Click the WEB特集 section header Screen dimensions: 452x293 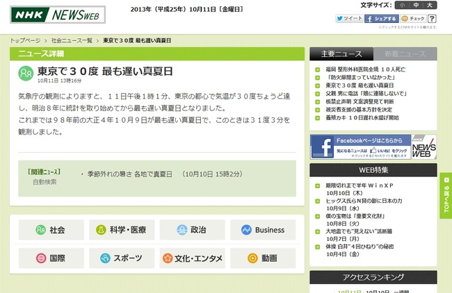pyautogui.click(x=373, y=170)
